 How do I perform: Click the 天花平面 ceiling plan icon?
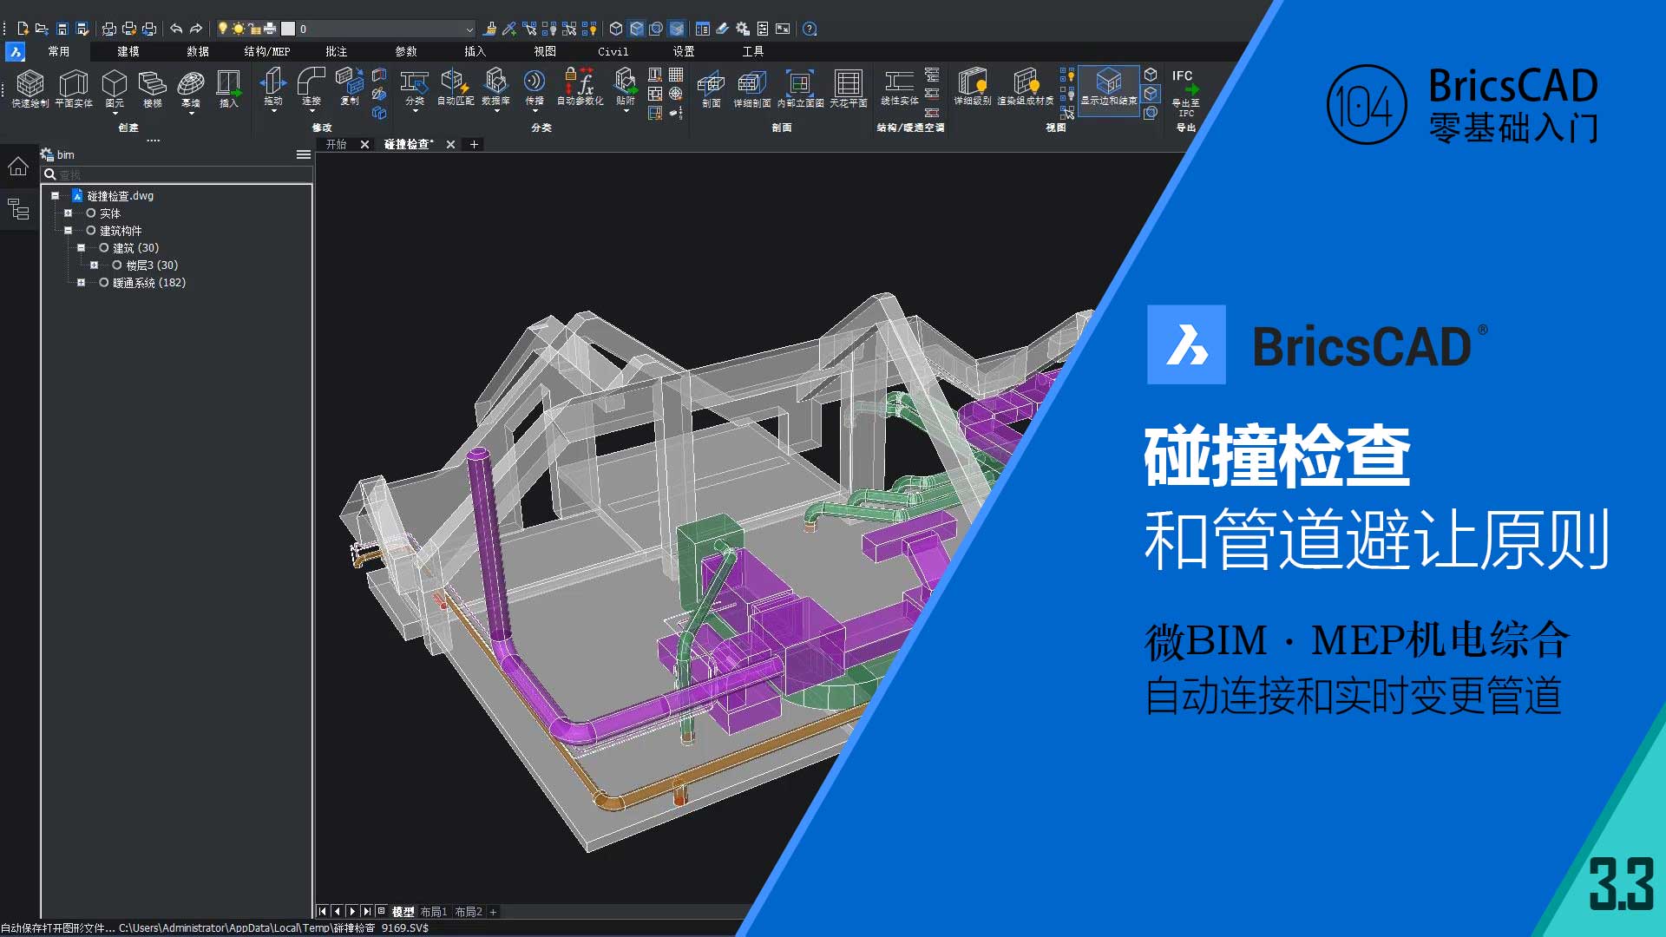click(x=848, y=84)
